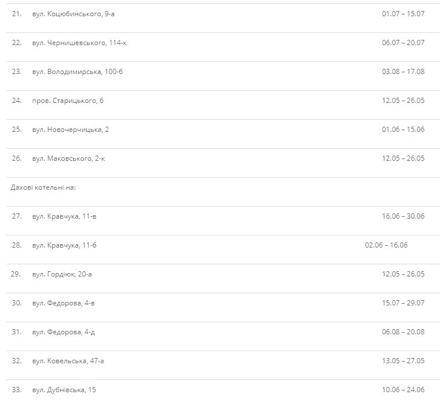Click the address вул. Володимирська, 100-б
The height and width of the screenshot is (402, 440).
point(78,72)
